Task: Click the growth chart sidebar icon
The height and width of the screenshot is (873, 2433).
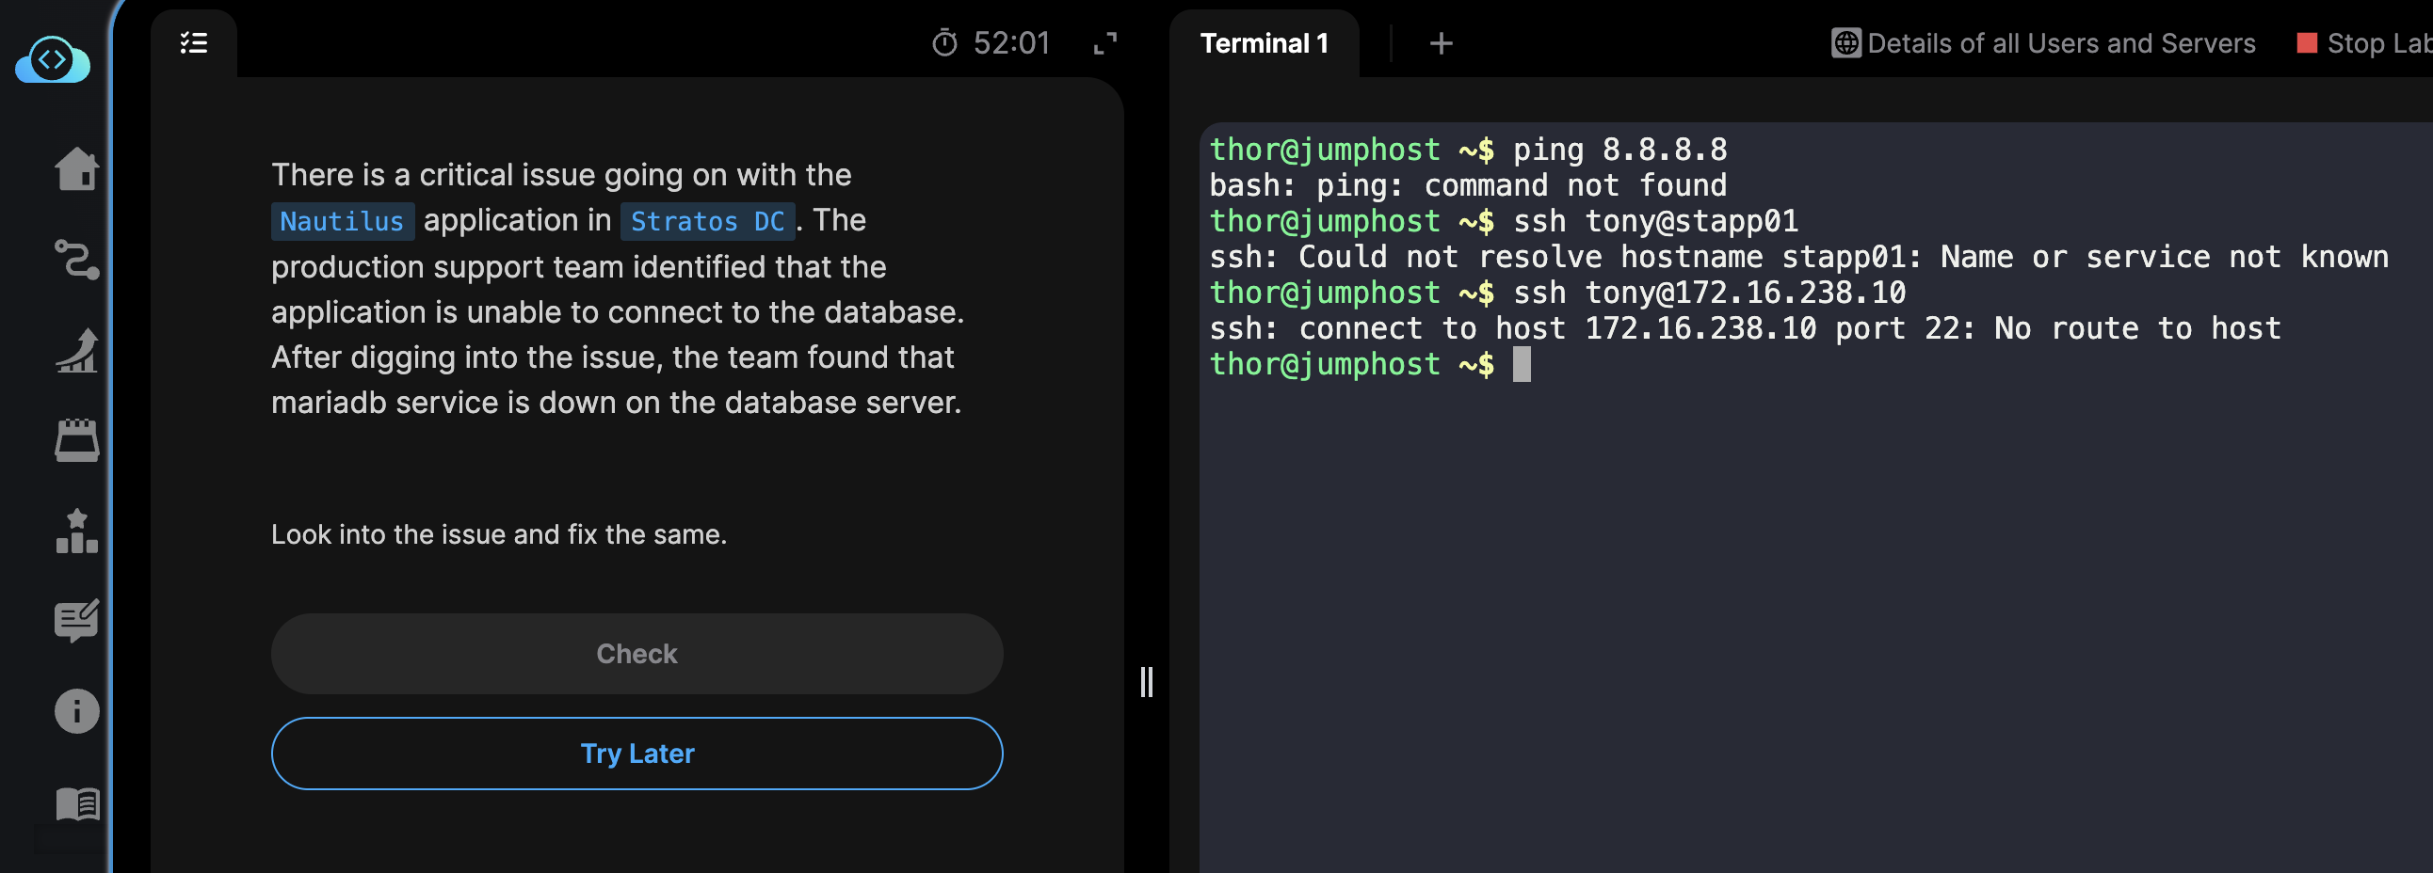Action: [76, 350]
